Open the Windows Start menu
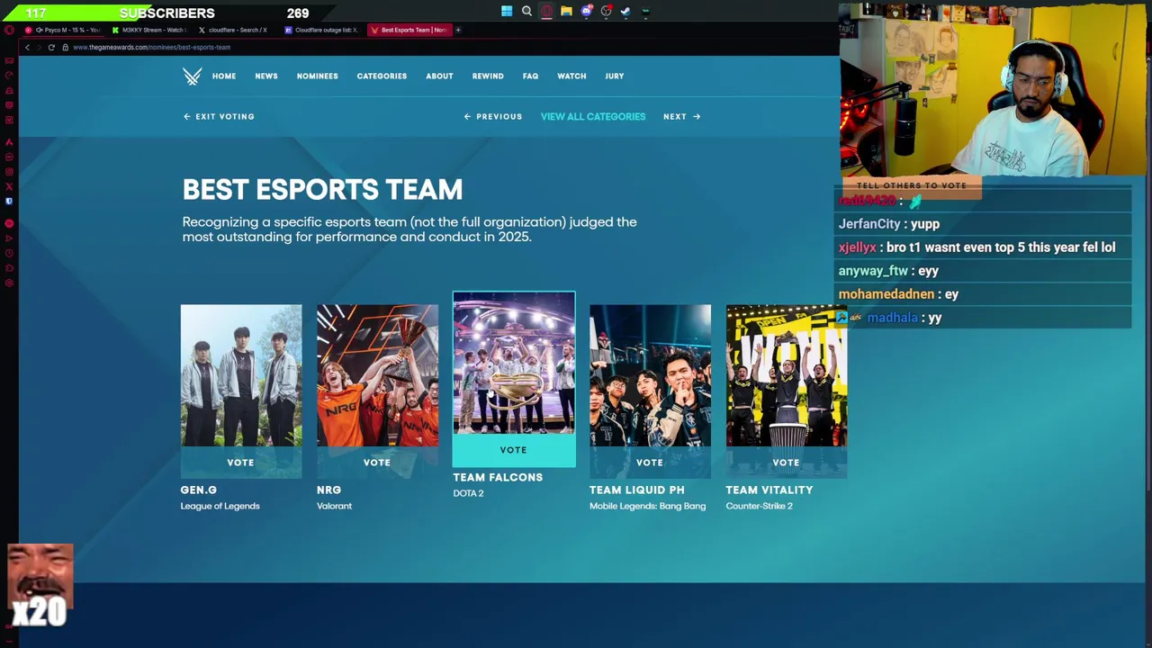 click(507, 12)
